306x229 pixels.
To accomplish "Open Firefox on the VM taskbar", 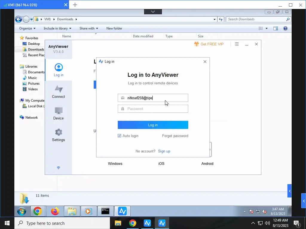I will (x=55, y=211).
